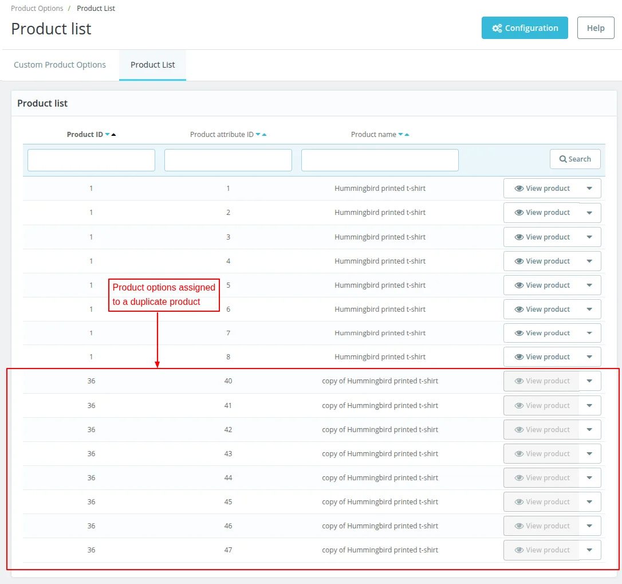The height and width of the screenshot is (584, 622).
Task: View product for attribute ID 5
Action: [541, 285]
